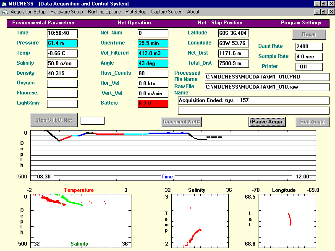The image size is (335, 251).
Task: Minimize the inner document window
Action: 317,12
